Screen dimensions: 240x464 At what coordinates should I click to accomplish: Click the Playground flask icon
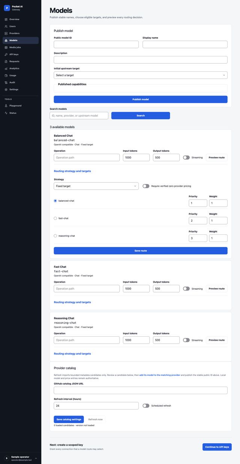(x=6, y=106)
